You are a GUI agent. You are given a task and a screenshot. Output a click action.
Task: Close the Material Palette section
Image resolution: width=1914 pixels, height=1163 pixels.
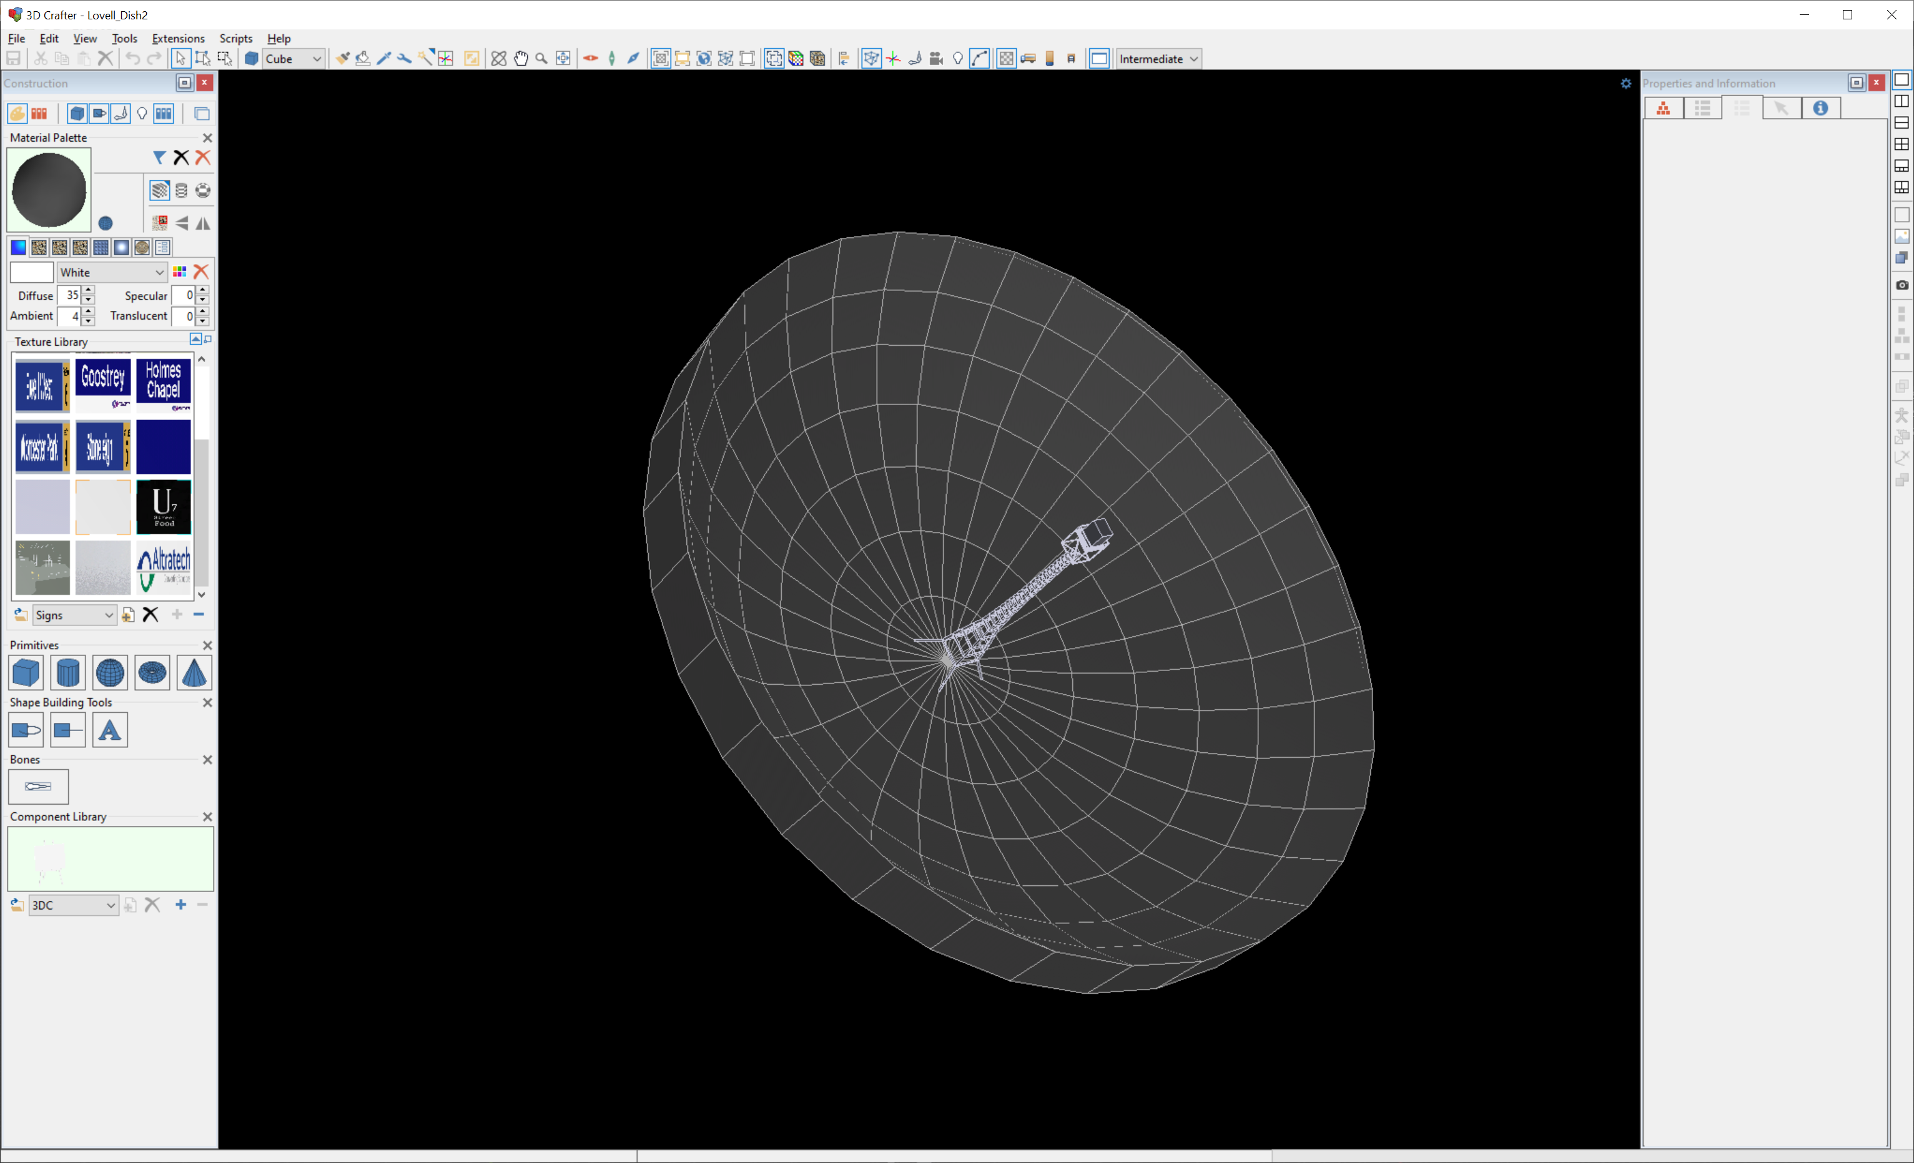[x=207, y=137]
